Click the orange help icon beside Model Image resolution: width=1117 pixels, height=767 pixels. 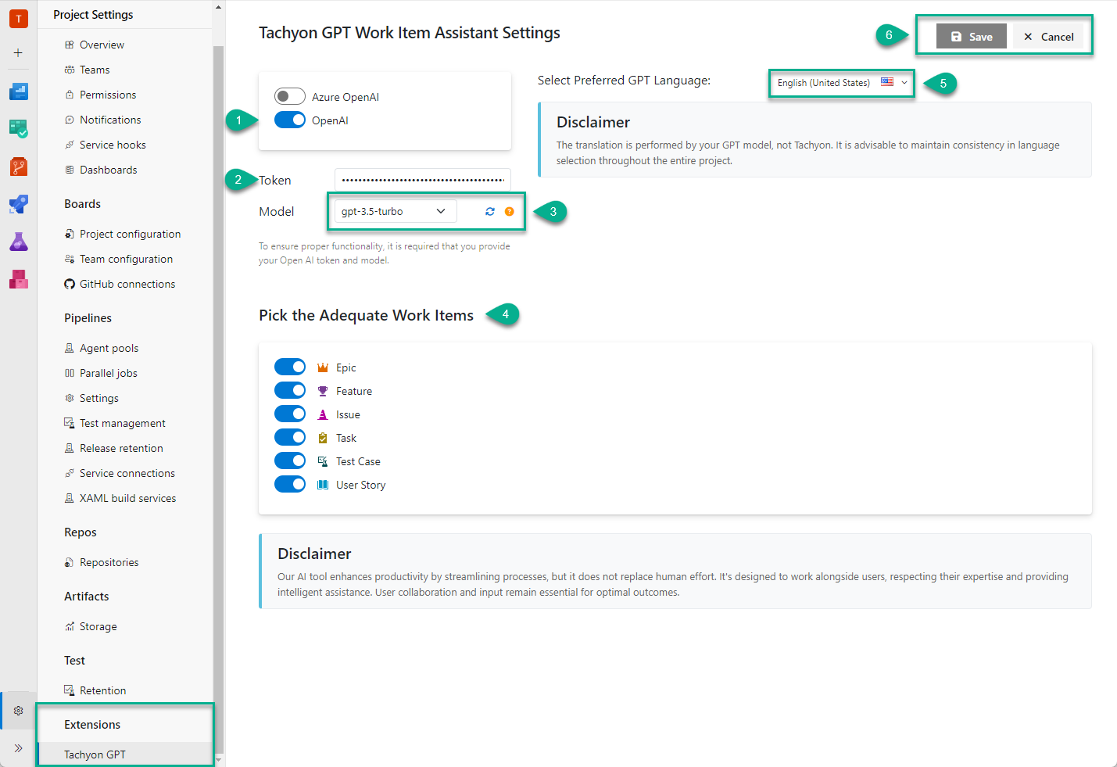[509, 211]
